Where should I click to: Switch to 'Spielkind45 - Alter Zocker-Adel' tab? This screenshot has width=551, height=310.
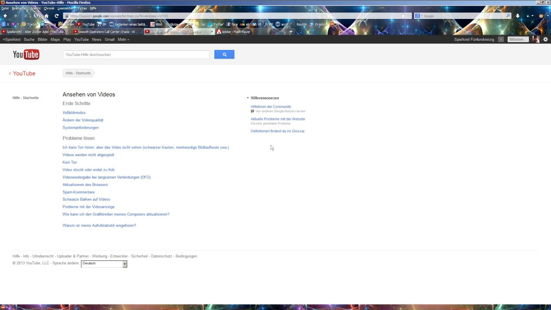[35, 32]
